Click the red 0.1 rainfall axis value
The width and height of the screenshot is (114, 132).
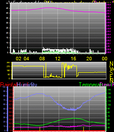(x=10, y=127)
